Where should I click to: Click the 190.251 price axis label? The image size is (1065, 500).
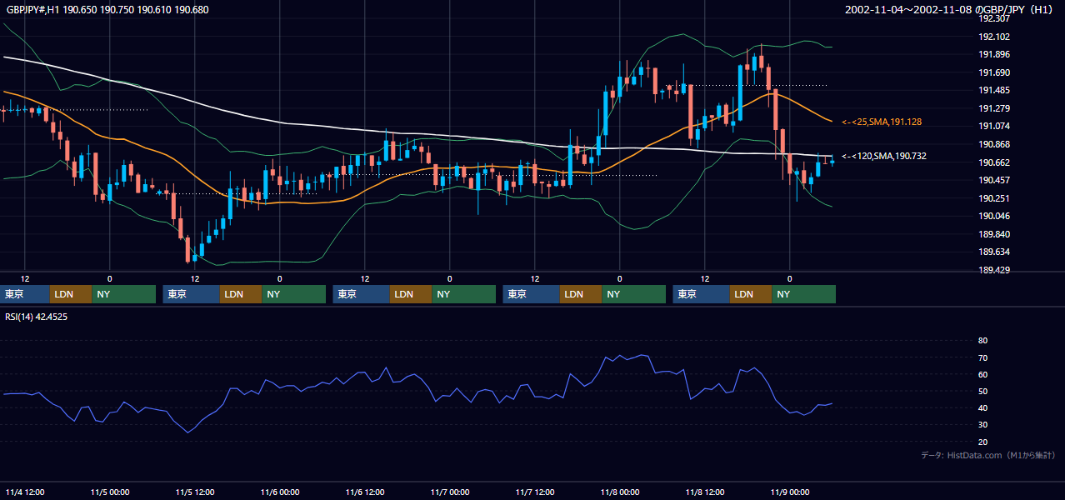point(995,198)
